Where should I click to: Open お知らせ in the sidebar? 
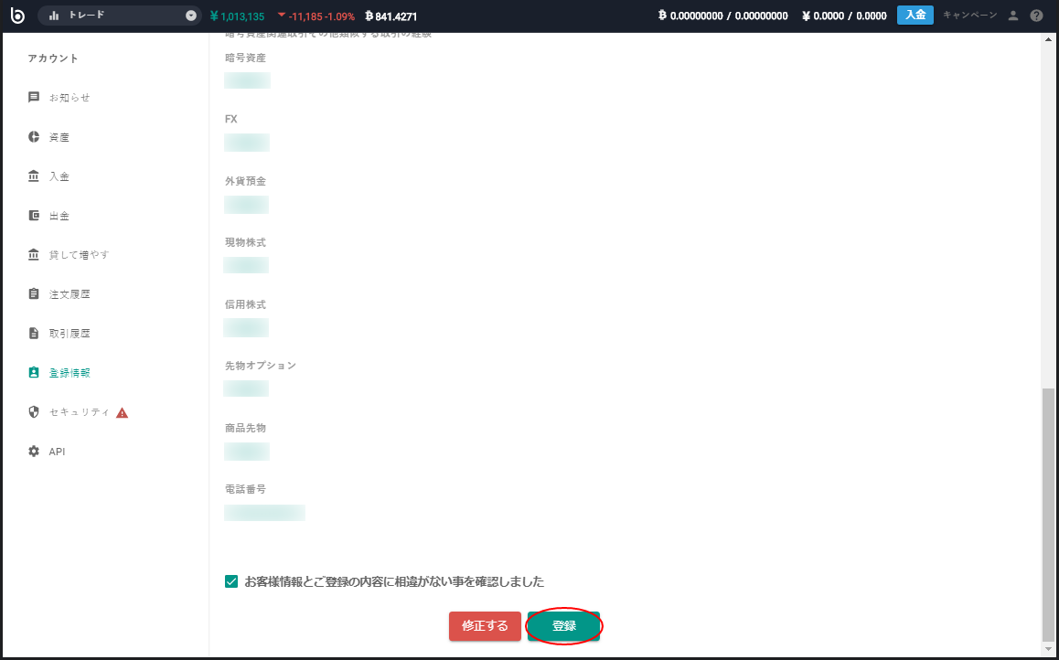point(70,97)
